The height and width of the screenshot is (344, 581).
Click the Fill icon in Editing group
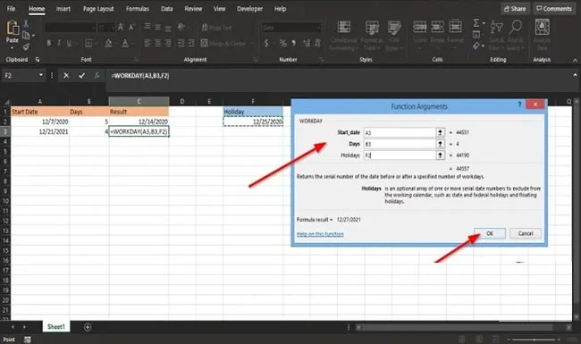coord(476,35)
